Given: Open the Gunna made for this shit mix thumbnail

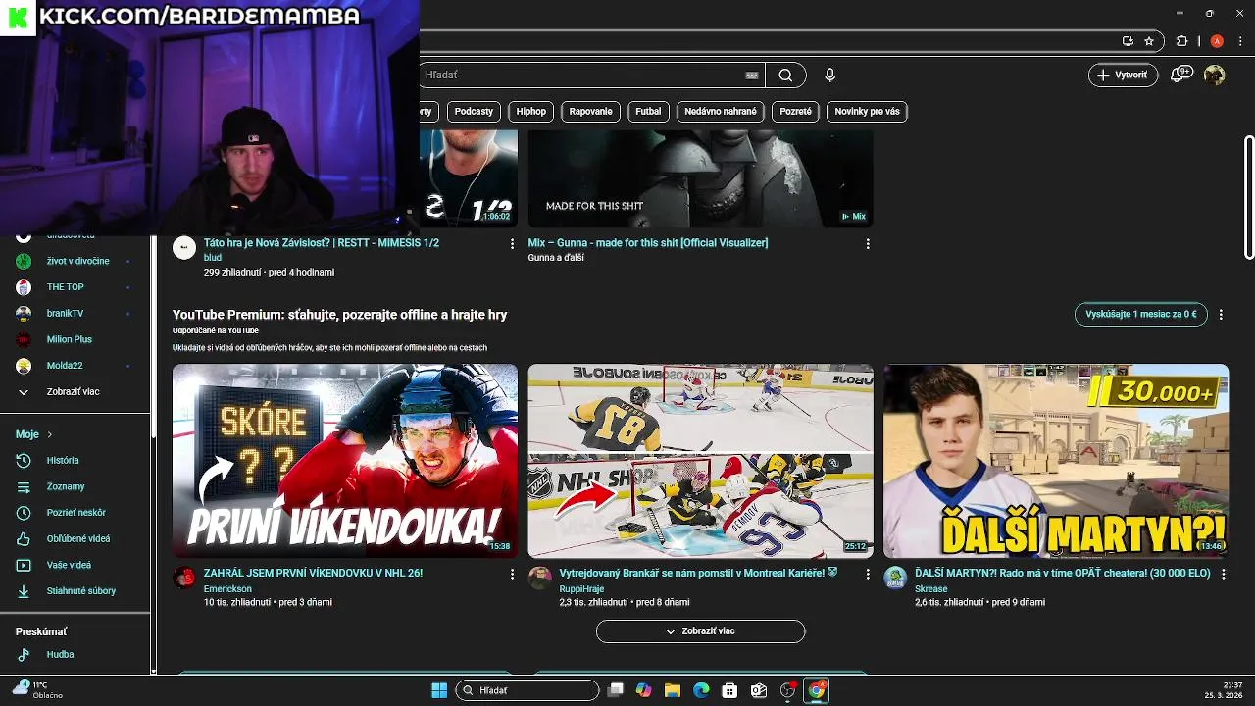Looking at the screenshot, I should pyautogui.click(x=700, y=178).
